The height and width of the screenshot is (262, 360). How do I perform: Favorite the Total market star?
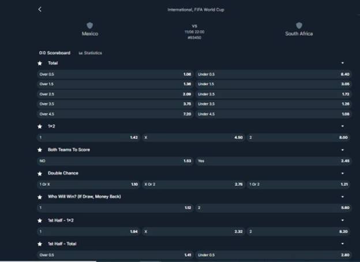click(x=40, y=63)
